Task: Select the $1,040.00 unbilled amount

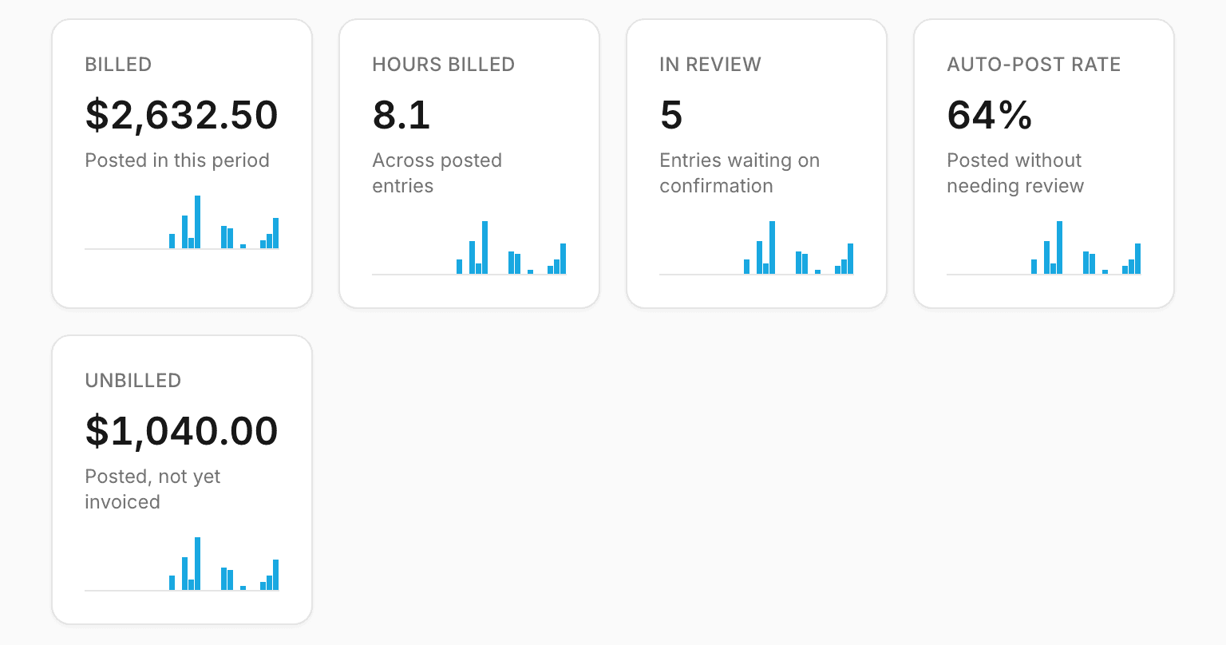Action: [x=182, y=431]
